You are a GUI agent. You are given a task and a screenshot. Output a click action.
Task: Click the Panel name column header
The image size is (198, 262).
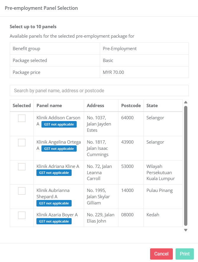[x=49, y=106]
